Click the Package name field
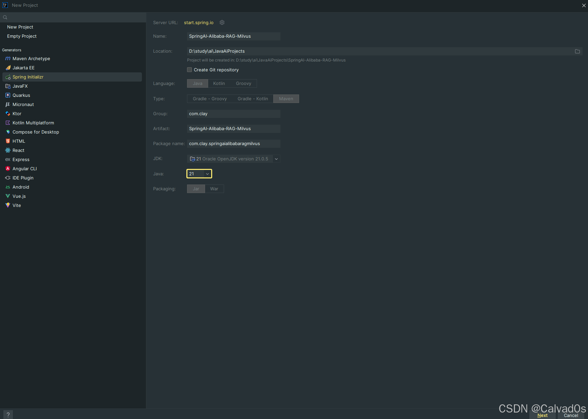 pos(234,144)
